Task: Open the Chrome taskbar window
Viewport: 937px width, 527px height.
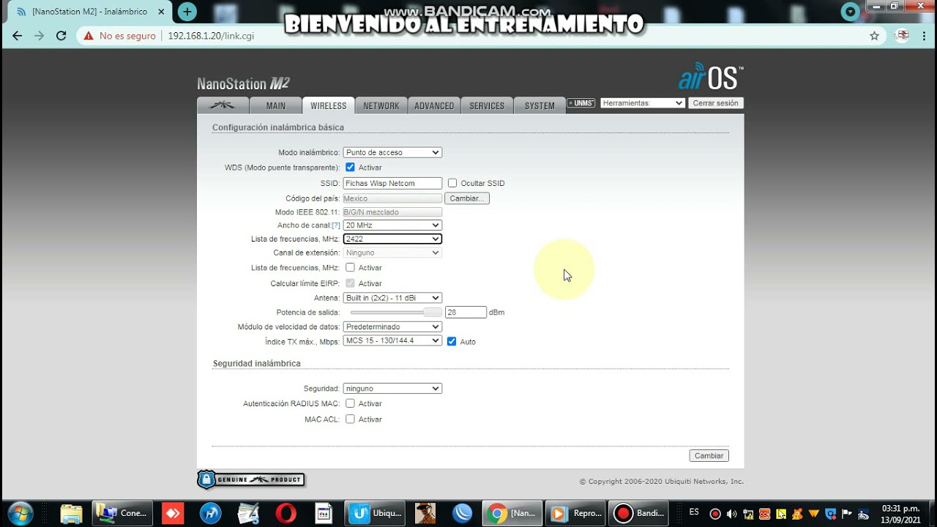Action: (512, 514)
